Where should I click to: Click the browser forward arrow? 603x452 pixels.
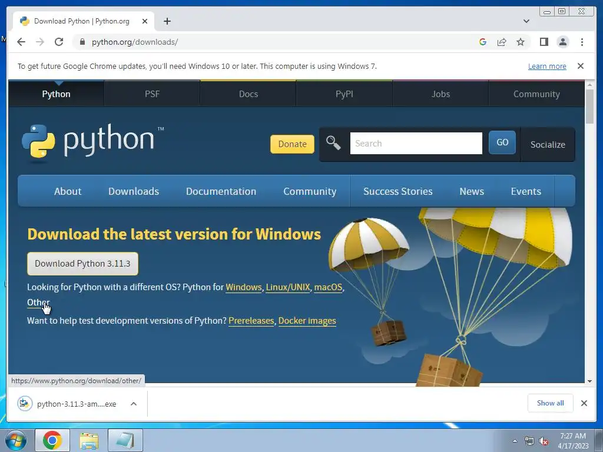[x=40, y=42]
